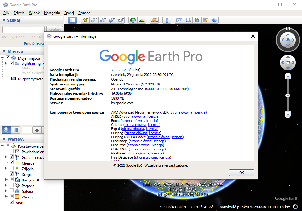302x211 pixels.
Task: Zoom in with the plus button
Action: [288, 77]
